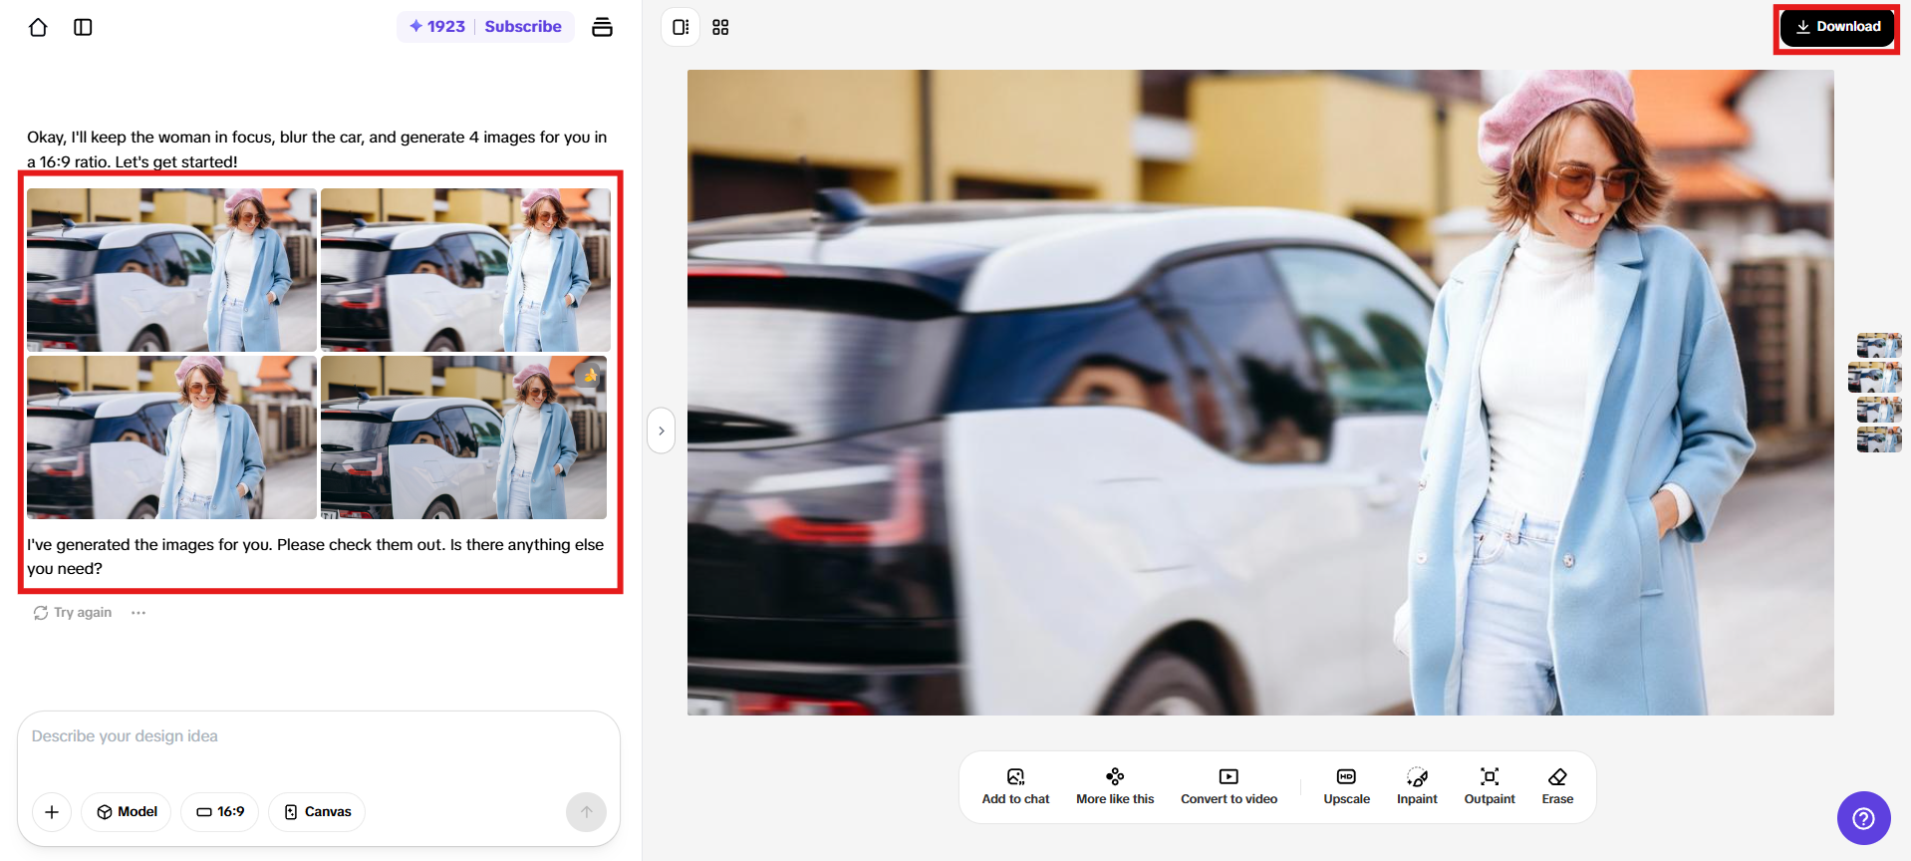Select the Upscale tool
Image resolution: width=1911 pixels, height=861 pixels.
coord(1346,786)
